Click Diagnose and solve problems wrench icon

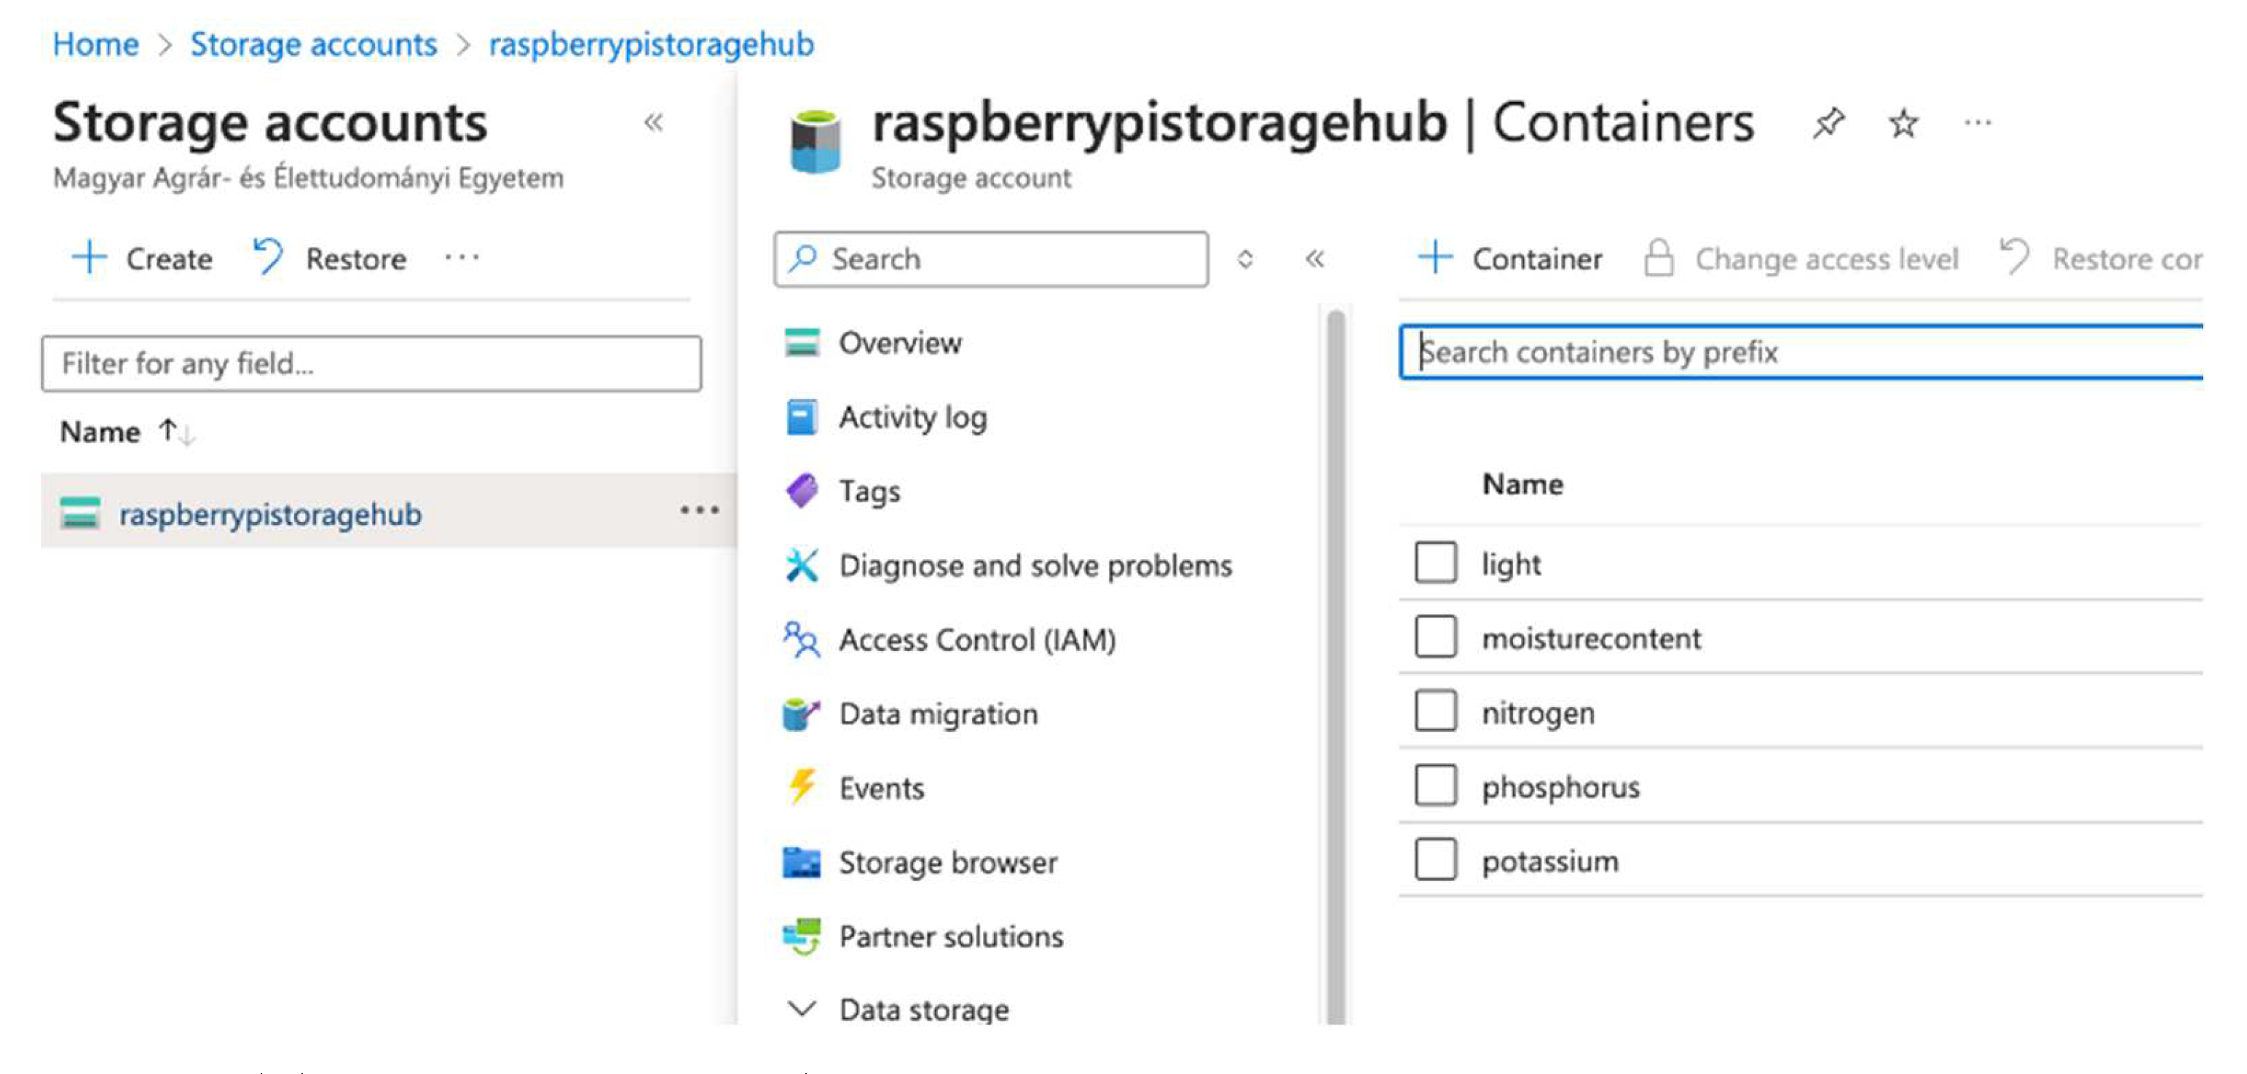(x=802, y=565)
